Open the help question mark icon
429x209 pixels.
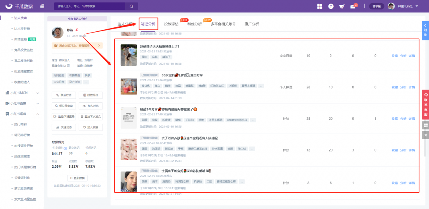coord(331,6)
